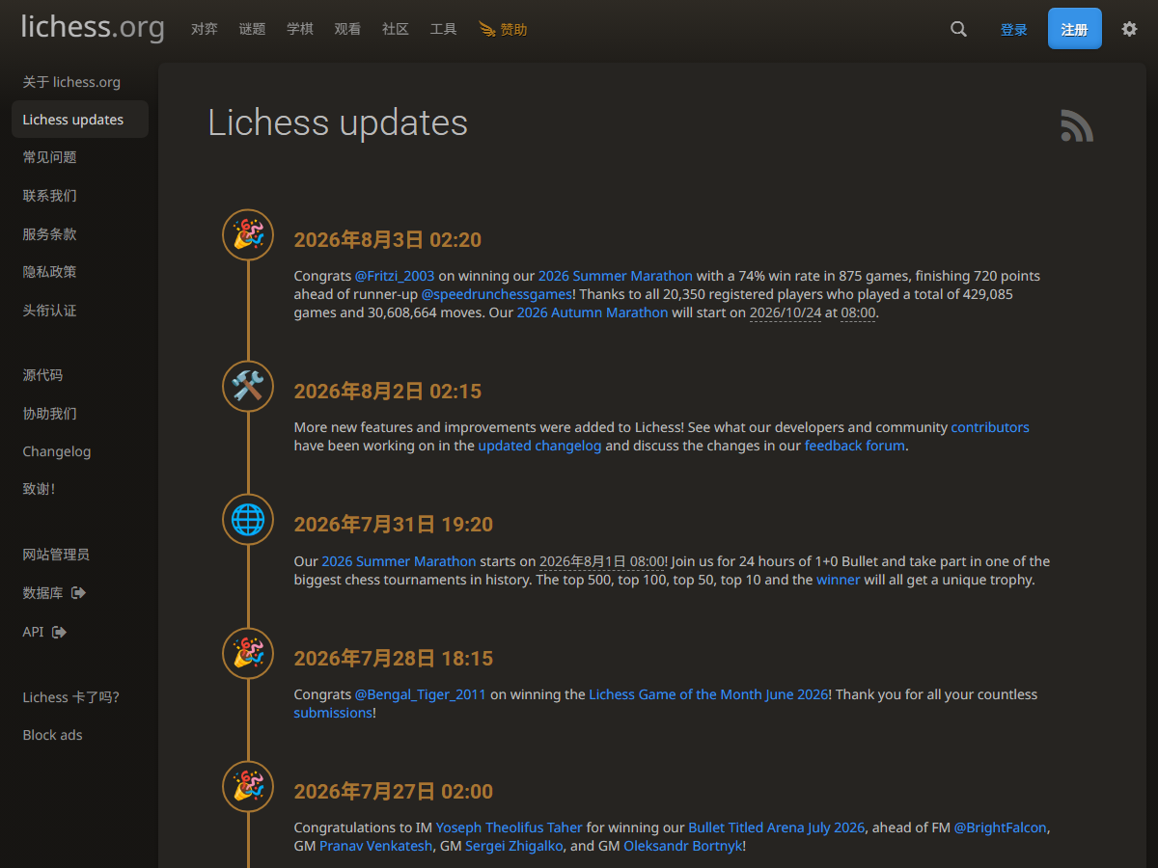Viewport: 1158px width, 868px height.
Task: Click the submissions link
Action: tap(333, 713)
